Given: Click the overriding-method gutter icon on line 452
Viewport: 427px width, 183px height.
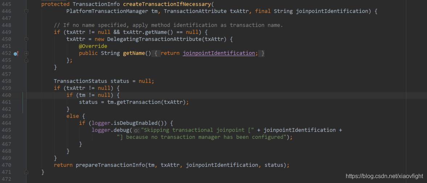Looking at the screenshot, I should tap(16, 54).
